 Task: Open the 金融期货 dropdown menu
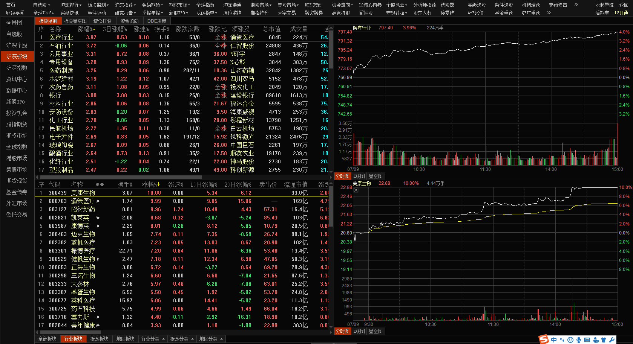[x=153, y=5]
